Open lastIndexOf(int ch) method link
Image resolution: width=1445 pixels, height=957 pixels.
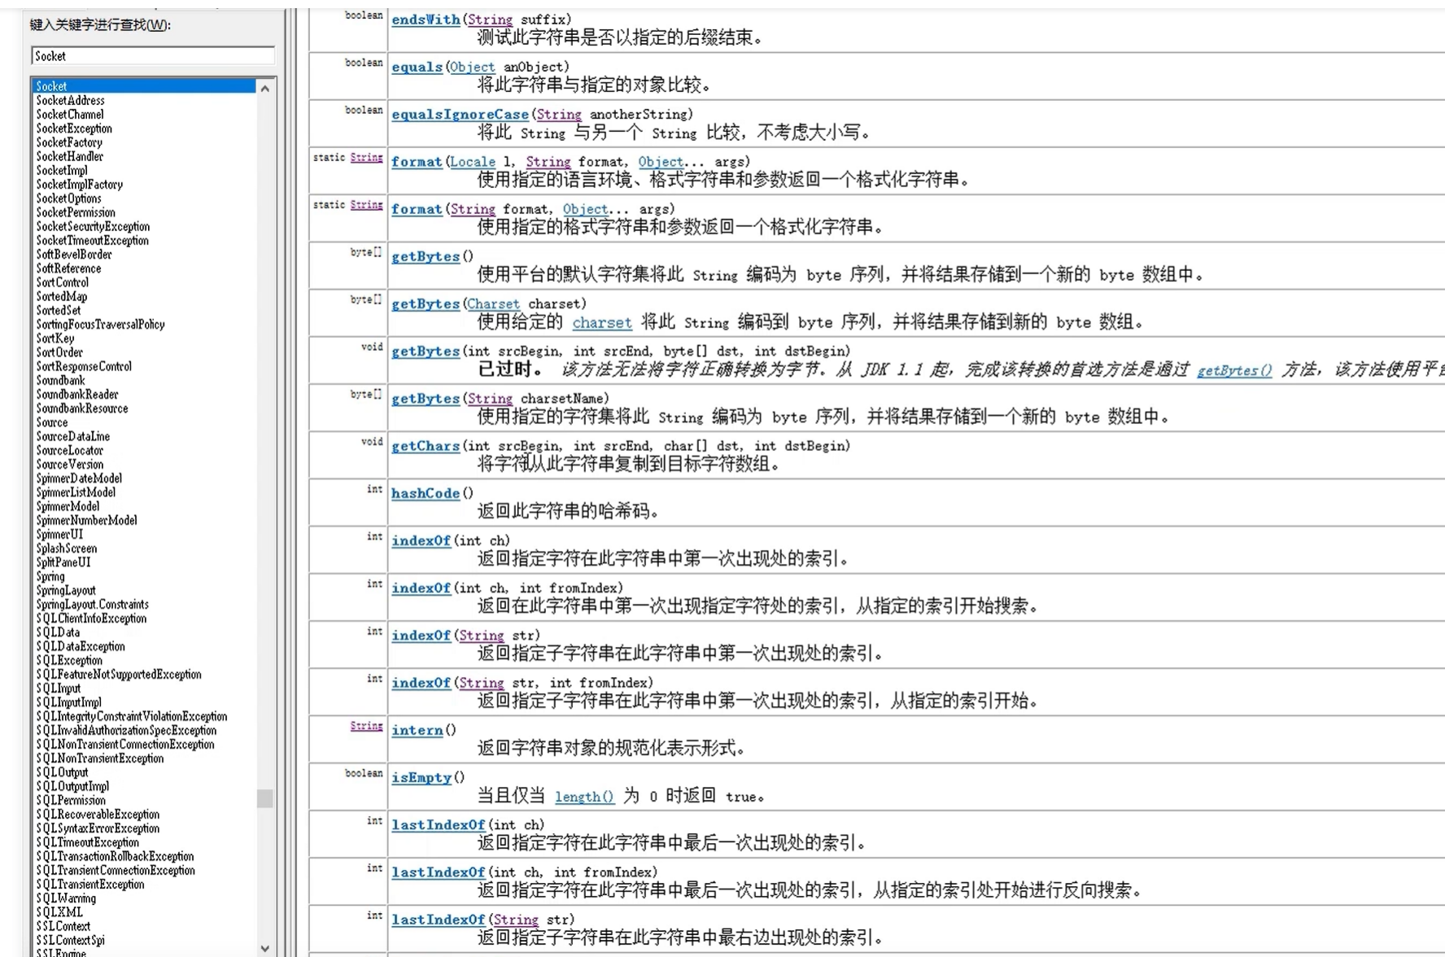[438, 824]
